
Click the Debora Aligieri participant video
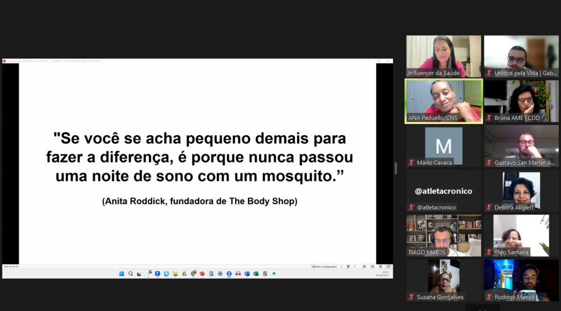[x=521, y=189]
